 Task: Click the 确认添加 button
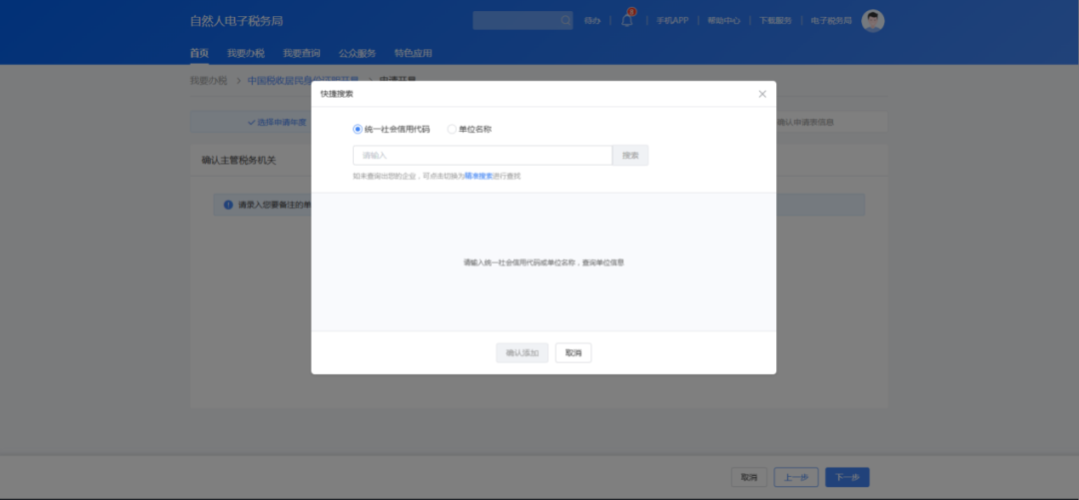tap(522, 353)
